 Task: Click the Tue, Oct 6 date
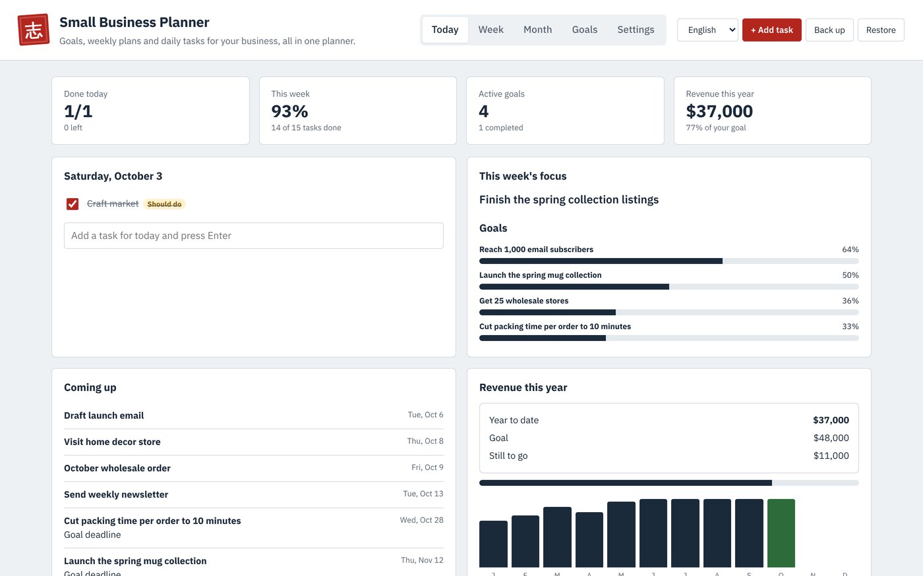[x=426, y=415]
